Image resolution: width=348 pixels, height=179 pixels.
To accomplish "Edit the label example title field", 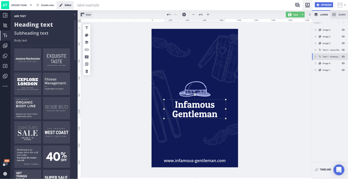I will [88, 5].
